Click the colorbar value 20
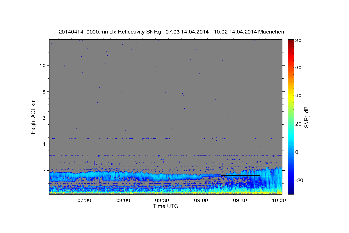349x233 pixels. (298, 124)
